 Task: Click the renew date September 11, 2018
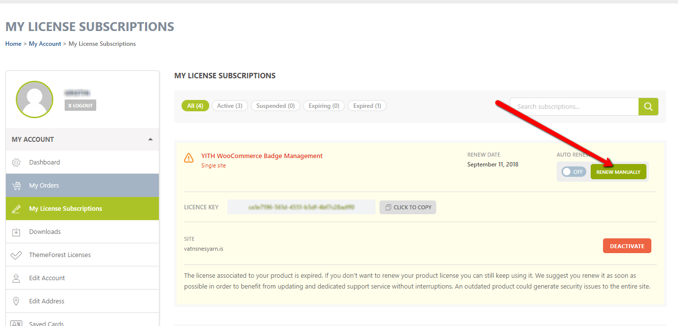click(x=493, y=164)
